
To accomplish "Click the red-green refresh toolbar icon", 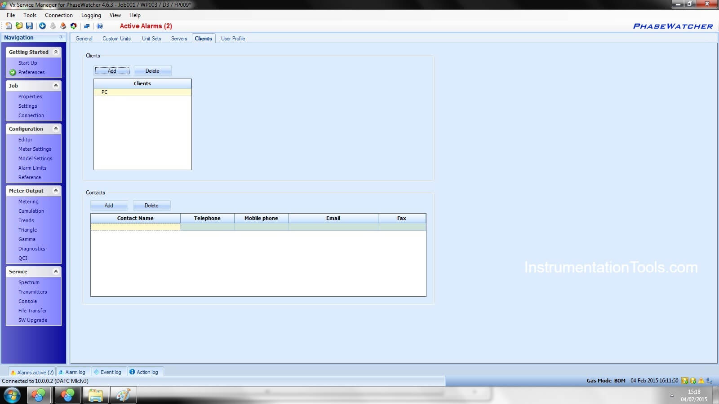I will click(x=74, y=26).
